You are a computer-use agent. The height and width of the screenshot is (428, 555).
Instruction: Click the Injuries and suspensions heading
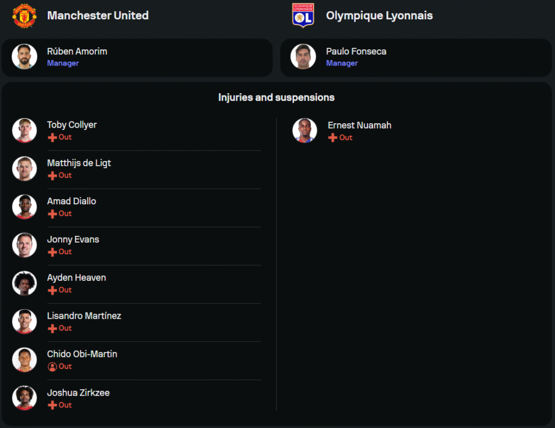pos(276,98)
